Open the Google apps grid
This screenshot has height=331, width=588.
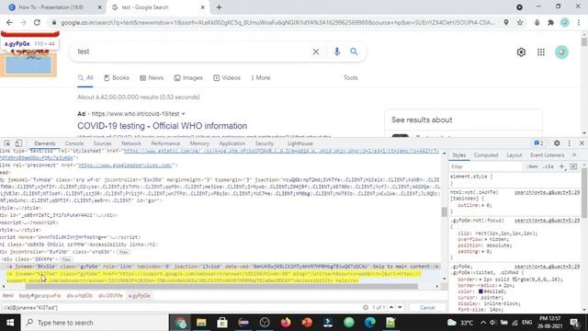click(541, 52)
